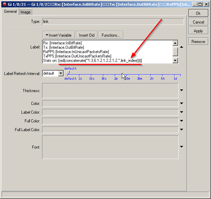The height and width of the screenshot is (199, 211).
Task: Open Label Refresh Interval dropdown
Action: (x=61, y=73)
